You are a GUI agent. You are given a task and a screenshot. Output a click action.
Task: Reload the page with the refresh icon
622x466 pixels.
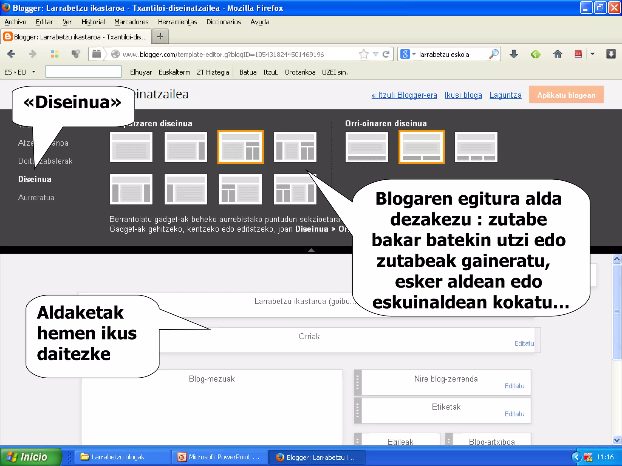[x=386, y=54]
